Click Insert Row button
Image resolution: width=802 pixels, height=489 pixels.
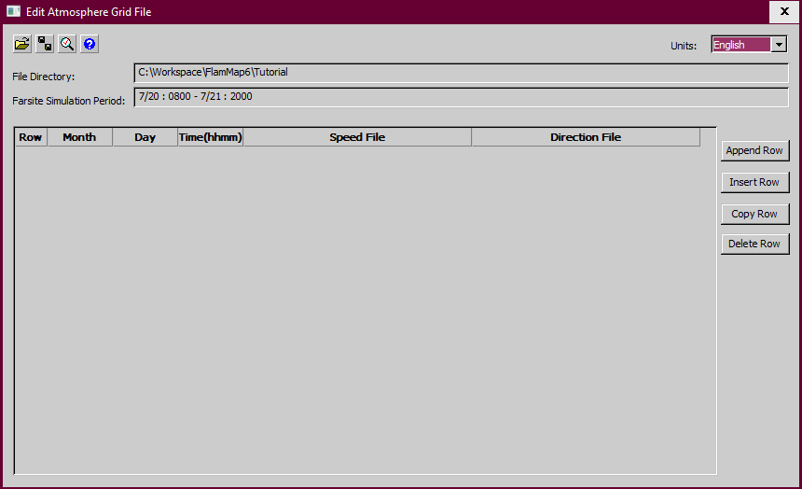754,182
